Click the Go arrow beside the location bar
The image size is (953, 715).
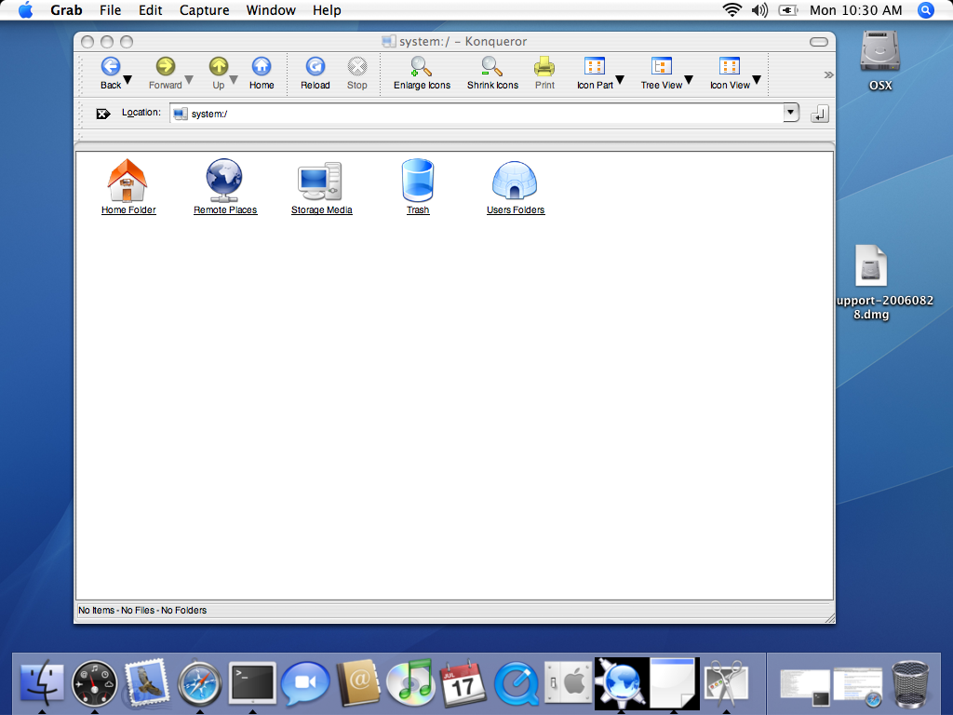tap(819, 114)
